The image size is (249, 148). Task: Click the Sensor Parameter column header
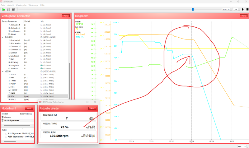(9, 21)
